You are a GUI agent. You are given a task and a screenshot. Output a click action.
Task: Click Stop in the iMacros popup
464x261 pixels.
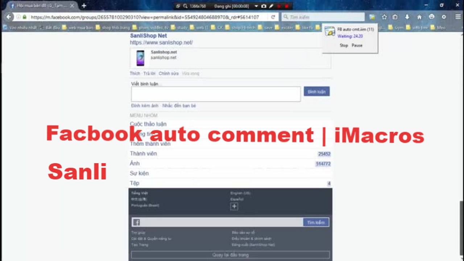344,45
